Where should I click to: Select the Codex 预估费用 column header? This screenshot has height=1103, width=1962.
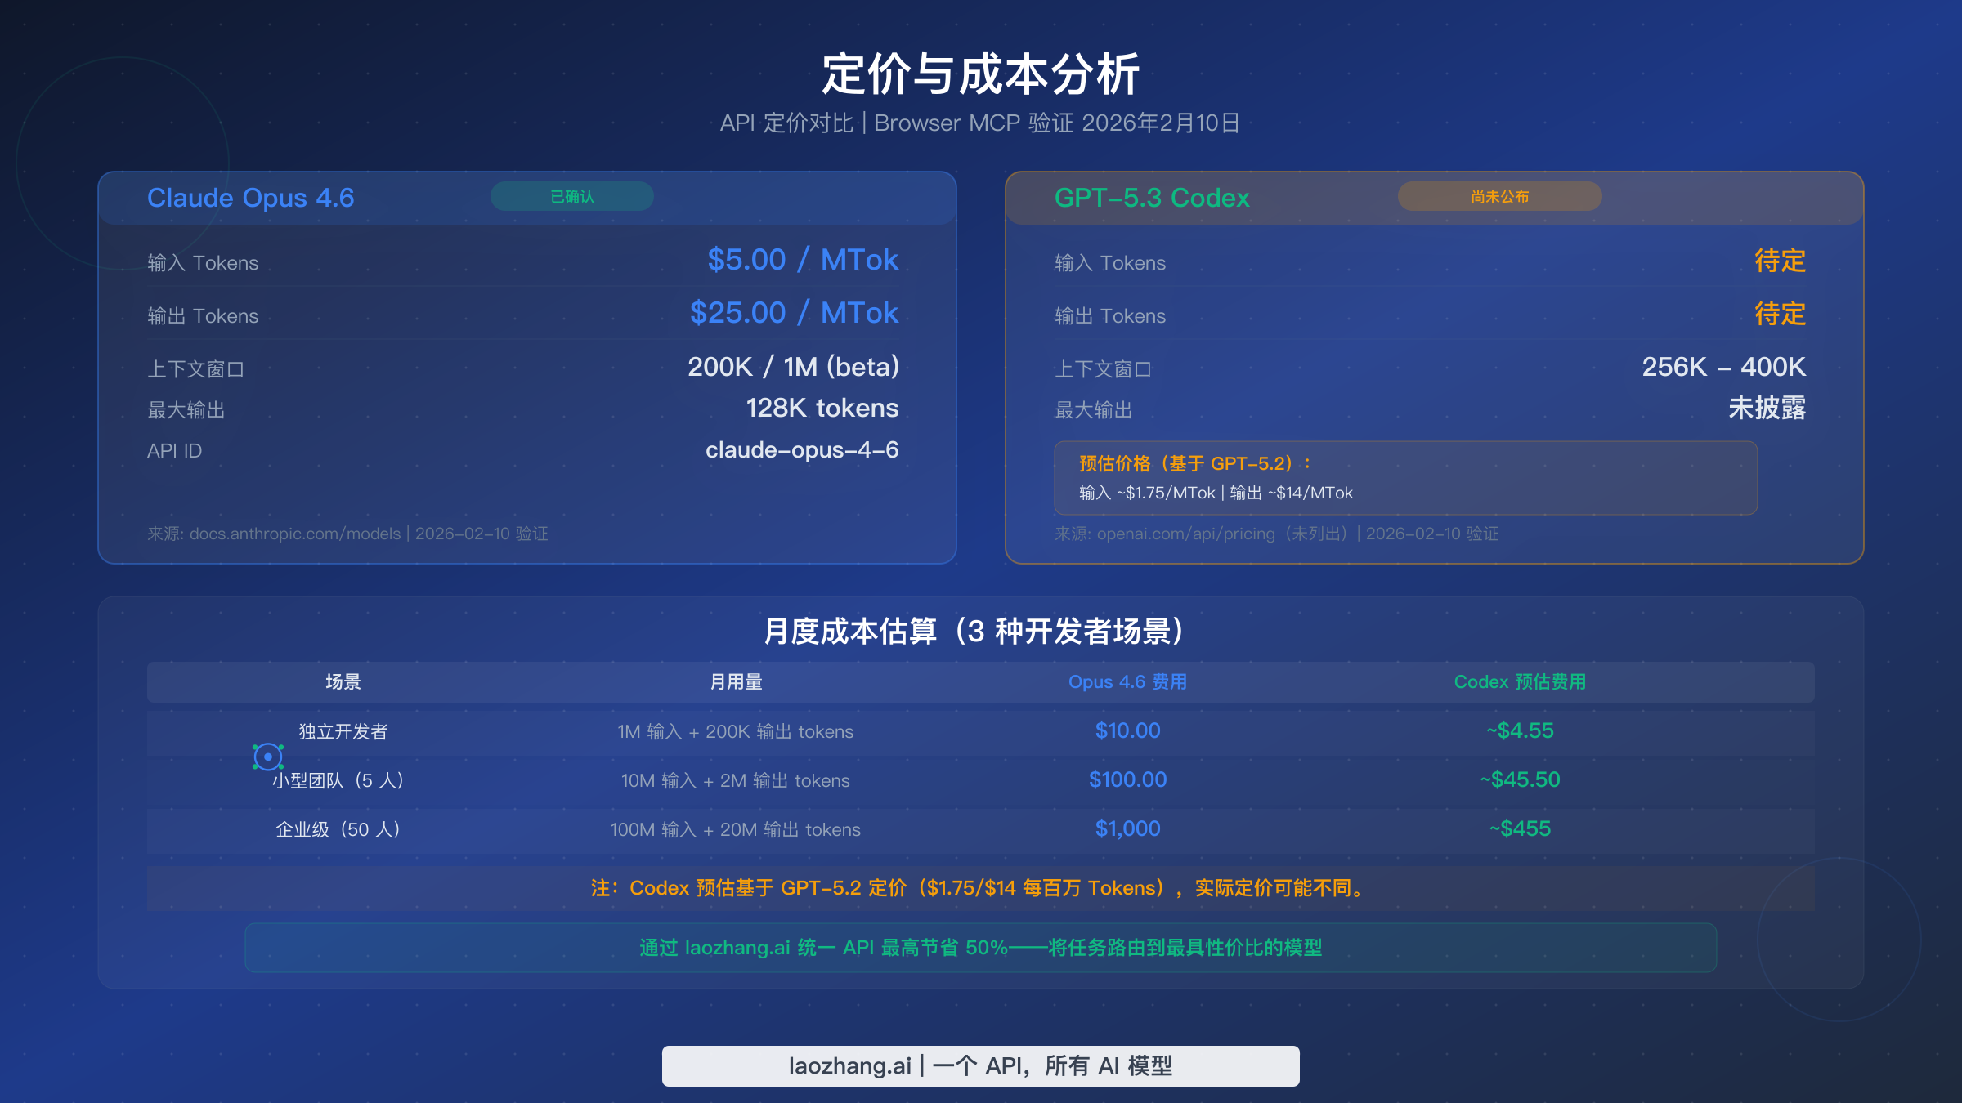pos(1519,681)
